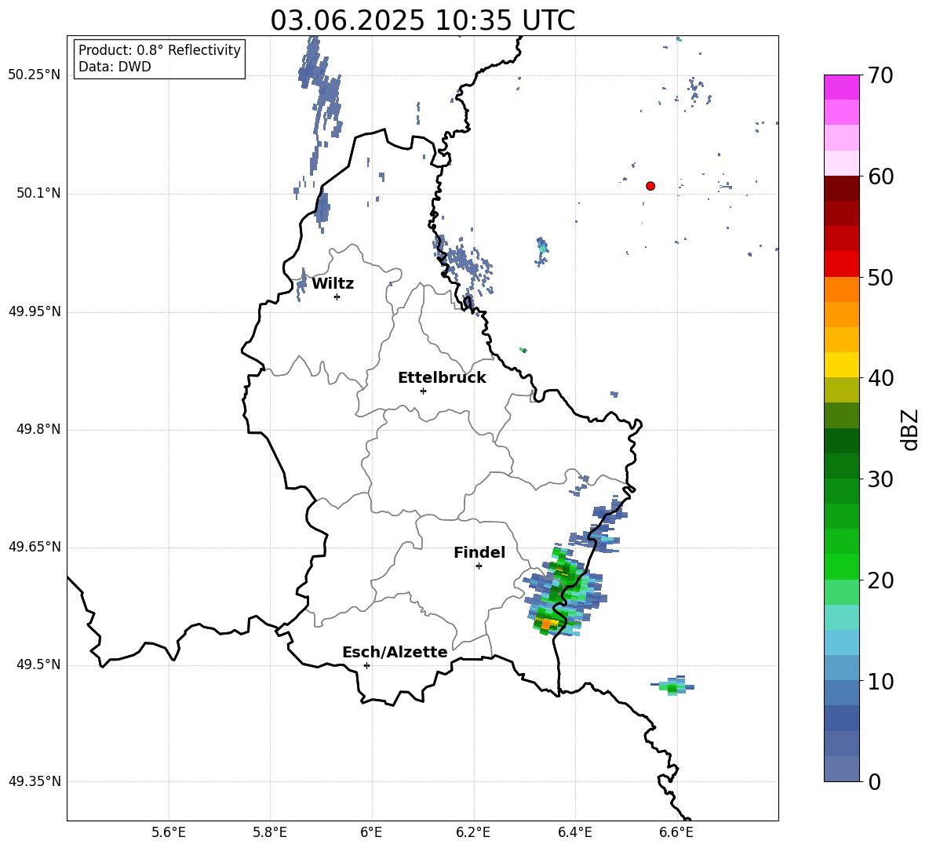929x848 pixels.
Task: Click the 6°E longitude label
Action: pyautogui.click(x=371, y=832)
